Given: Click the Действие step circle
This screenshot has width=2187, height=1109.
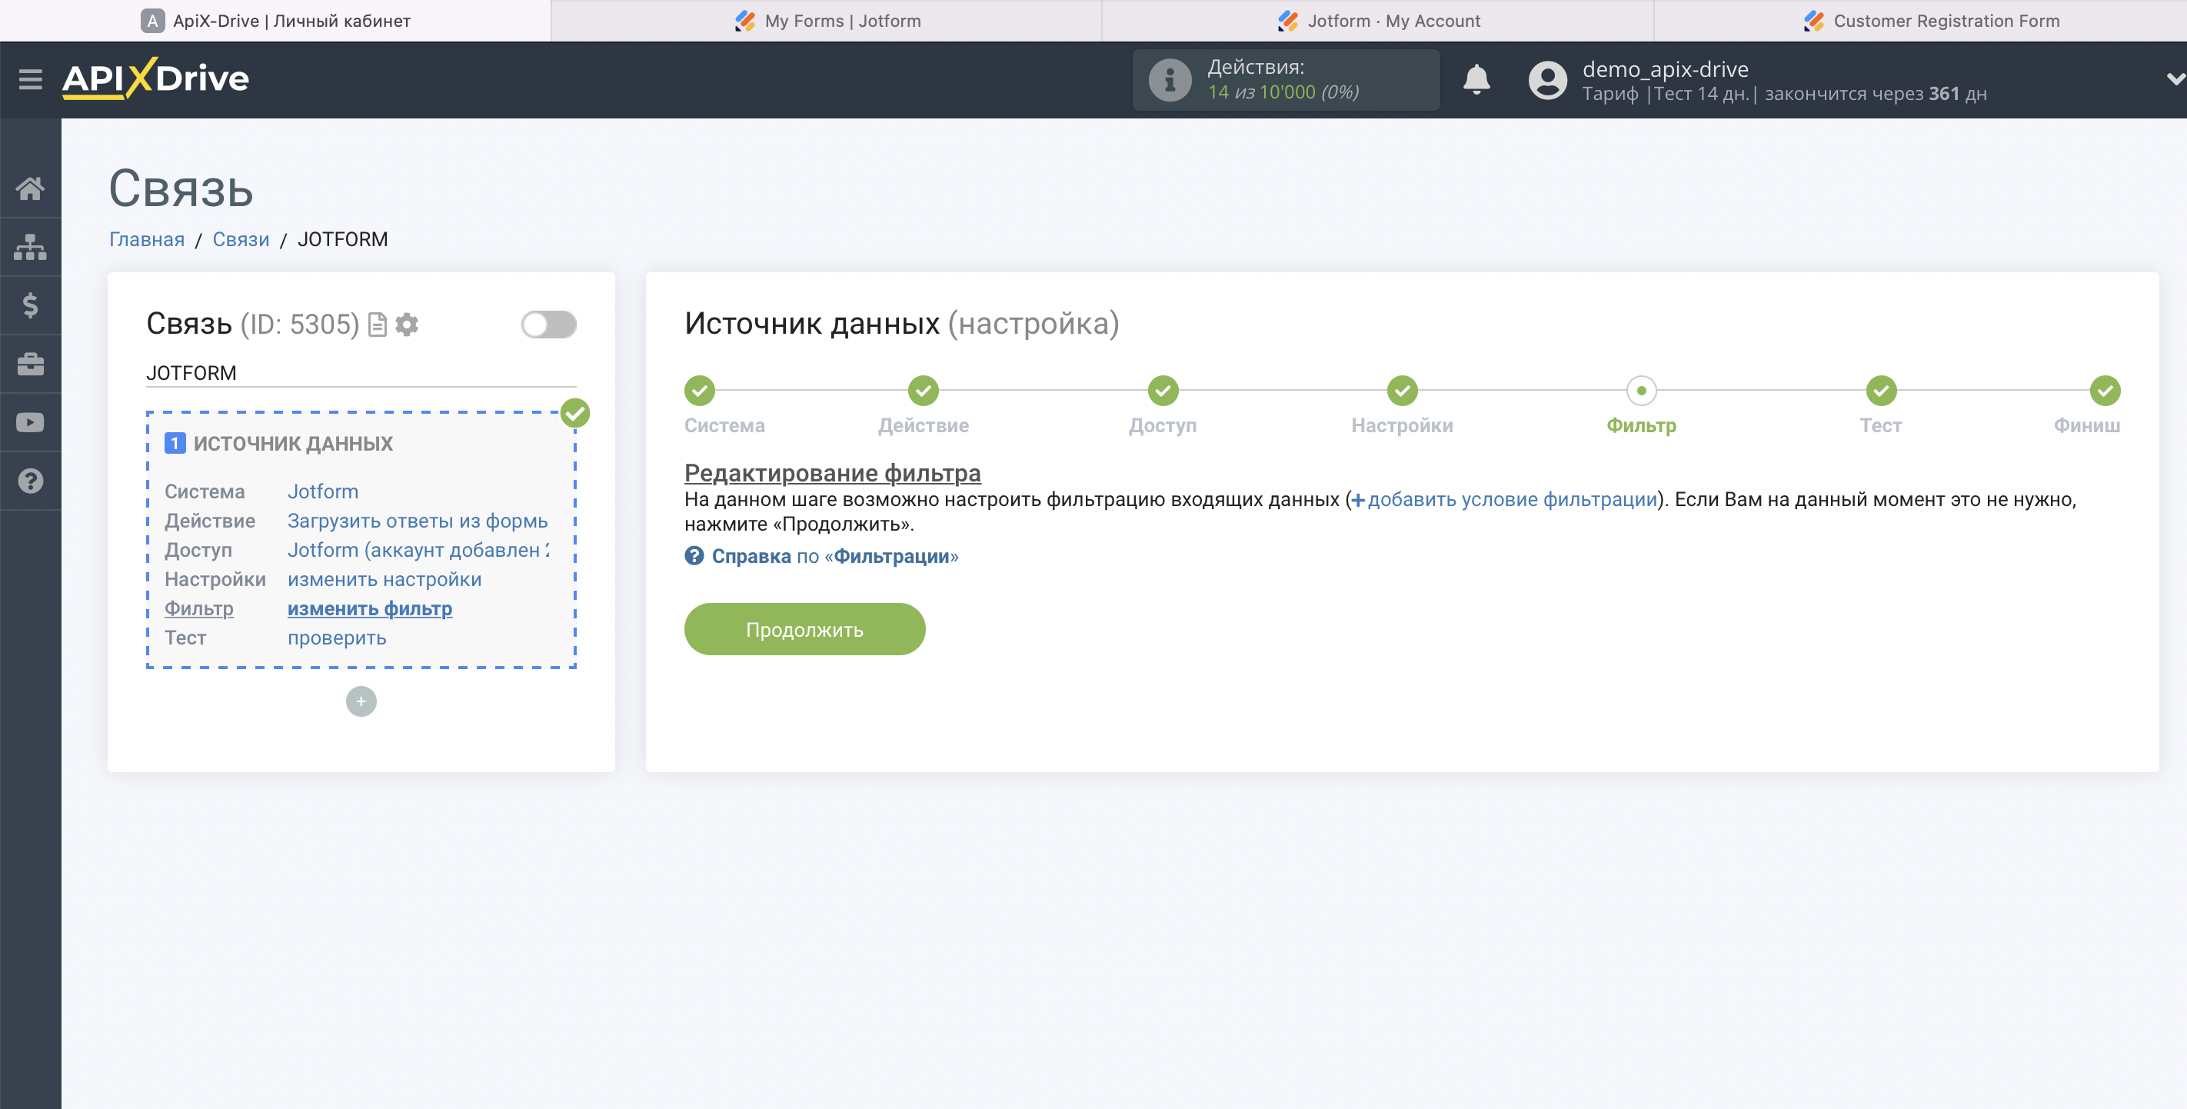Looking at the screenshot, I should point(923,391).
